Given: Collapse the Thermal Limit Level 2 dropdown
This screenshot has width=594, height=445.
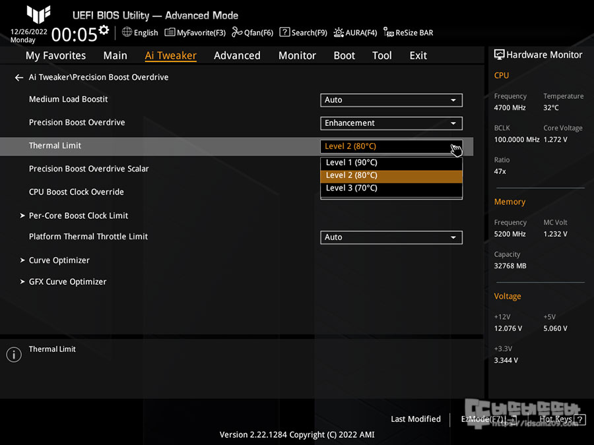Looking at the screenshot, I should tap(391, 146).
